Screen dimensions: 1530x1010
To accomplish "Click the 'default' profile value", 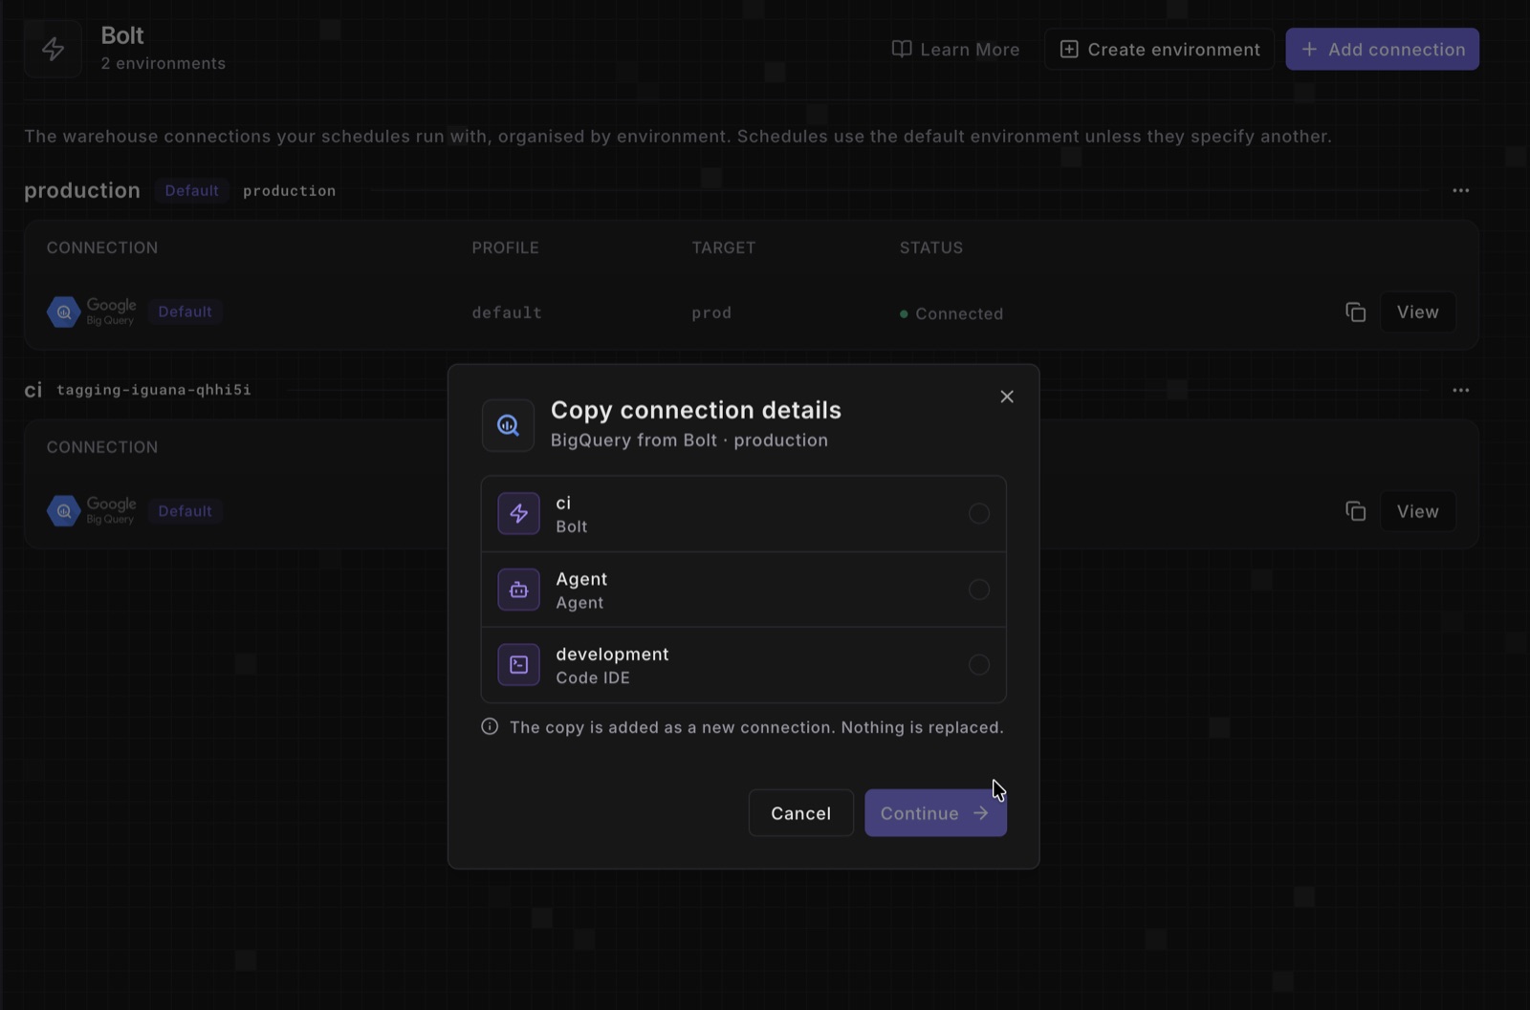I will 507,312.
